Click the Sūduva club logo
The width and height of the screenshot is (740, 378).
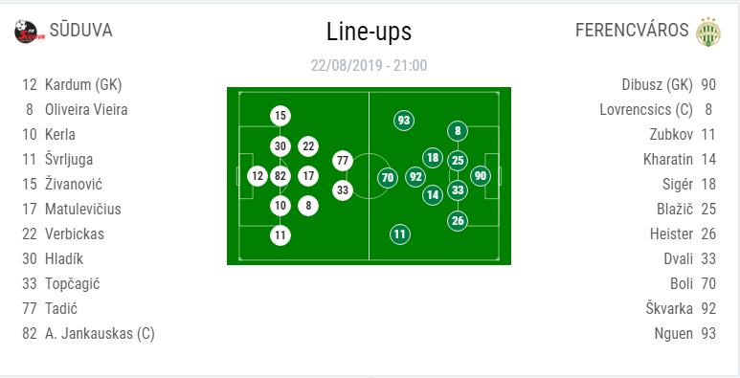(x=30, y=32)
